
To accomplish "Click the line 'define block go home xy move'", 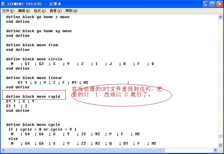I will [x=39, y=31].
